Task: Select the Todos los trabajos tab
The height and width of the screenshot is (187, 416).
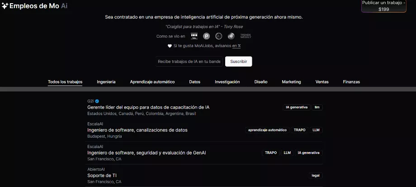Action: (x=65, y=82)
